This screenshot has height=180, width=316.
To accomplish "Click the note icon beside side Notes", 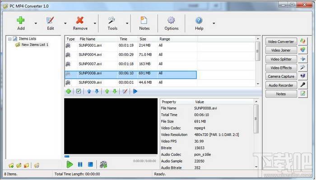I will [302, 94].
